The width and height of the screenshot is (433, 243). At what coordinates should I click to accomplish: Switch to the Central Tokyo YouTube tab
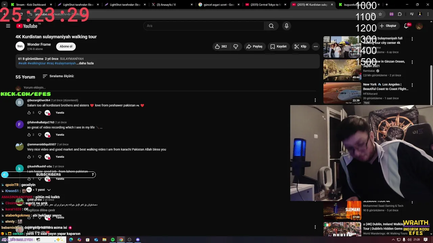pos(266,5)
